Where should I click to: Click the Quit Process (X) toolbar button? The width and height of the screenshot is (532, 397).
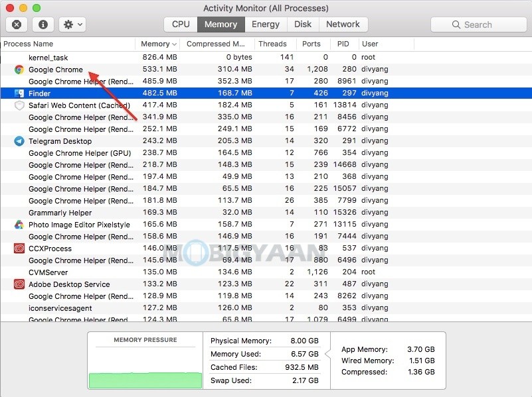pos(17,25)
